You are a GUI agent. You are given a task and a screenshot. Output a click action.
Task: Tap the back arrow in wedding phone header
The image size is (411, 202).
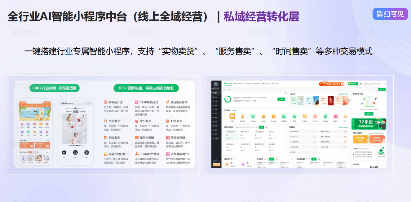[x=61, y=103]
